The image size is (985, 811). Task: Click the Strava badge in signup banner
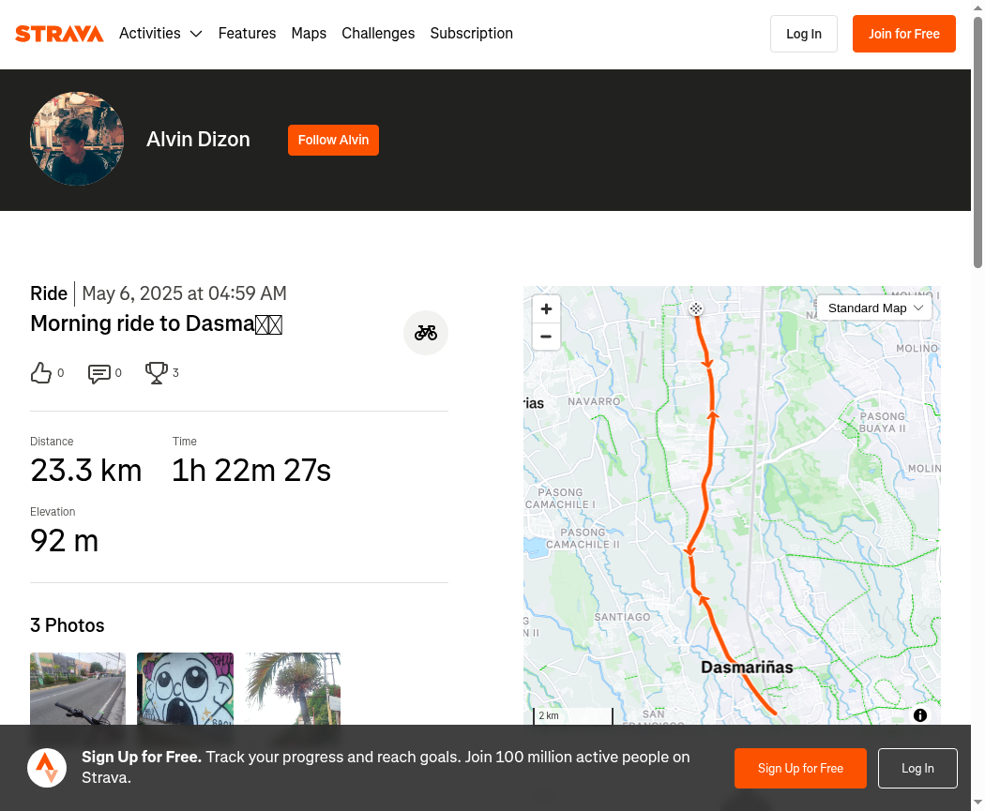point(47,768)
